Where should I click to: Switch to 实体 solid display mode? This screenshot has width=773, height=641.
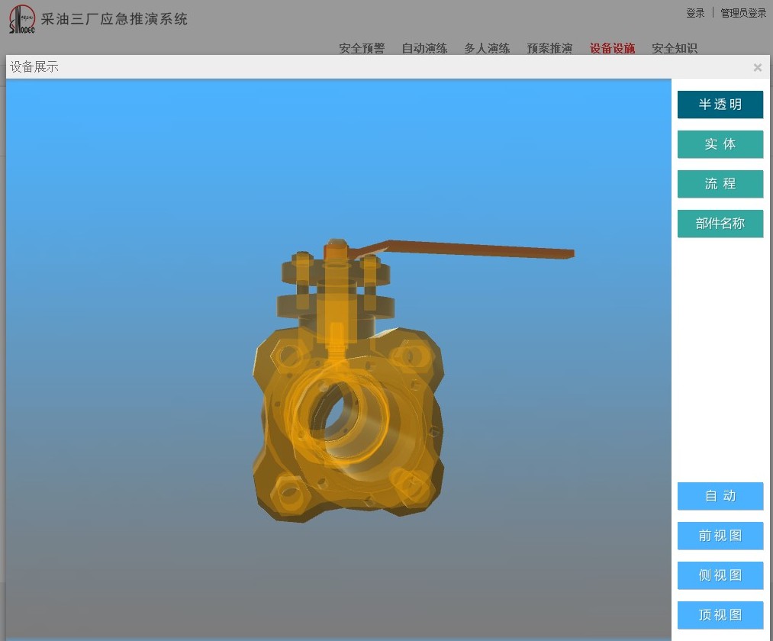coord(720,144)
